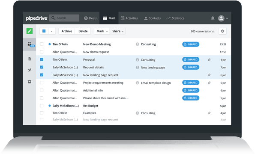This screenshot has height=154, width=255.
Task: Click SHARED badge on 'Please share this email' row
Action: point(191,98)
